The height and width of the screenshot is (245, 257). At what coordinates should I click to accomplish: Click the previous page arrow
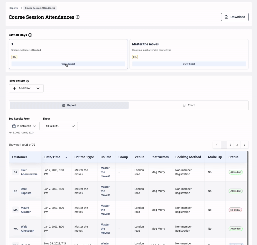[x=217, y=145]
